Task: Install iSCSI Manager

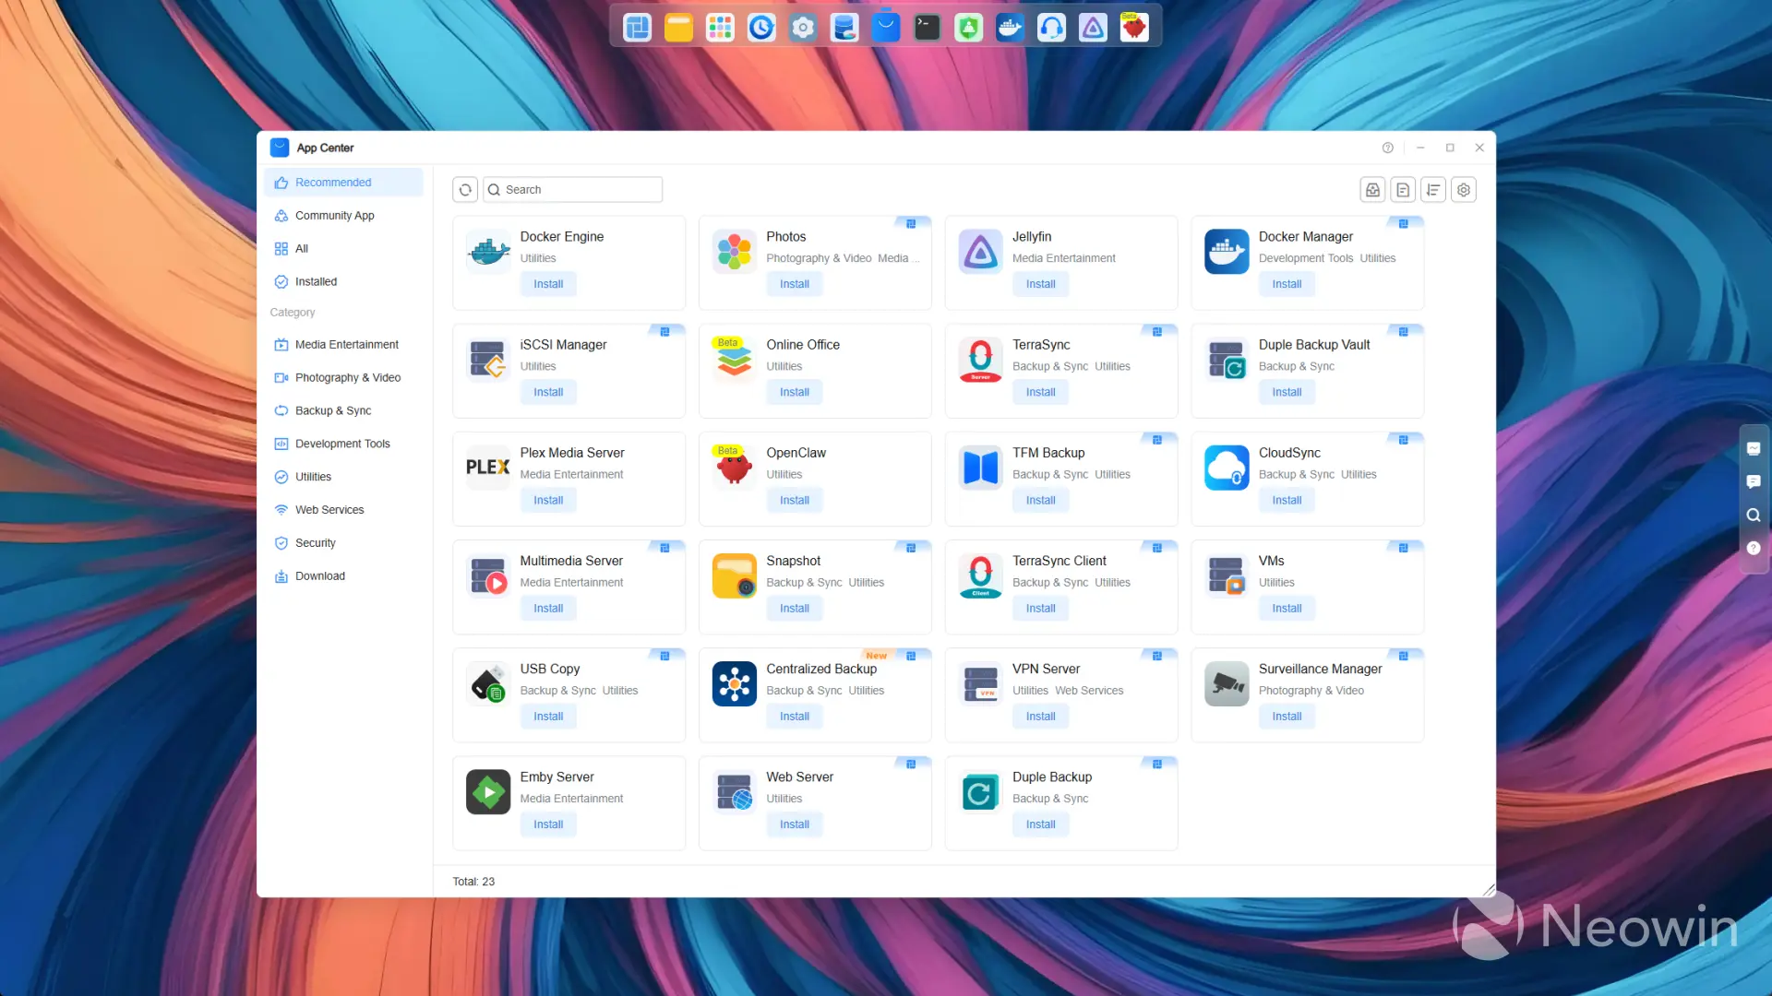Action: click(548, 392)
